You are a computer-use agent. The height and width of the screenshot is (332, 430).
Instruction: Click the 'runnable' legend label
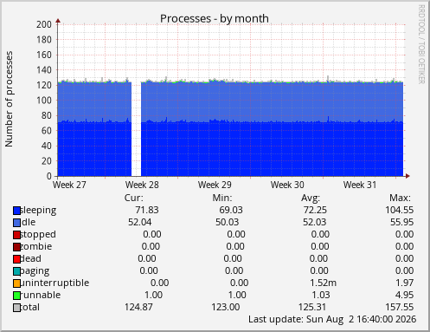click(x=41, y=295)
